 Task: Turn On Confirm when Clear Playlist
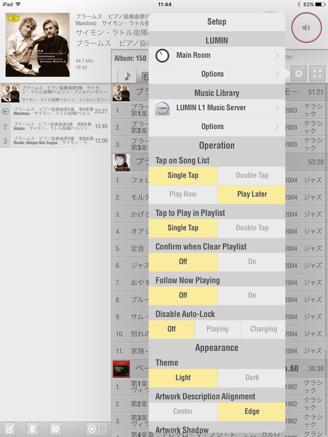click(x=252, y=262)
